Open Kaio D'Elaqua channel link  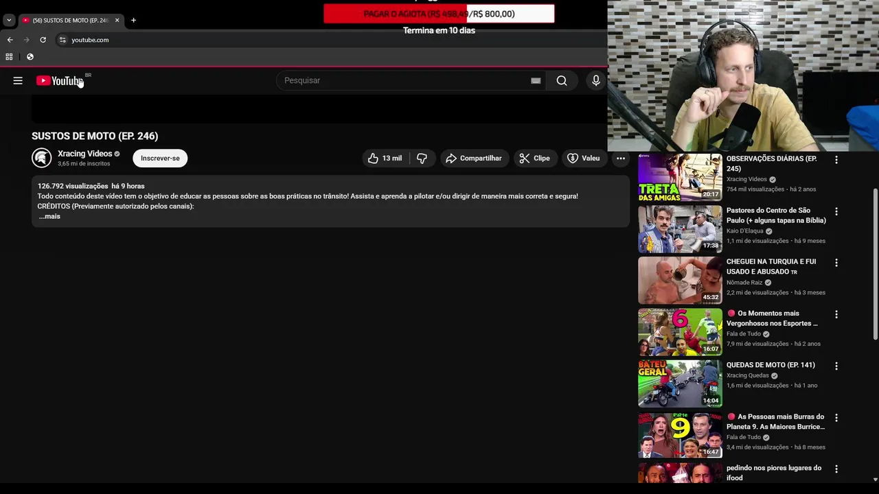(745, 231)
